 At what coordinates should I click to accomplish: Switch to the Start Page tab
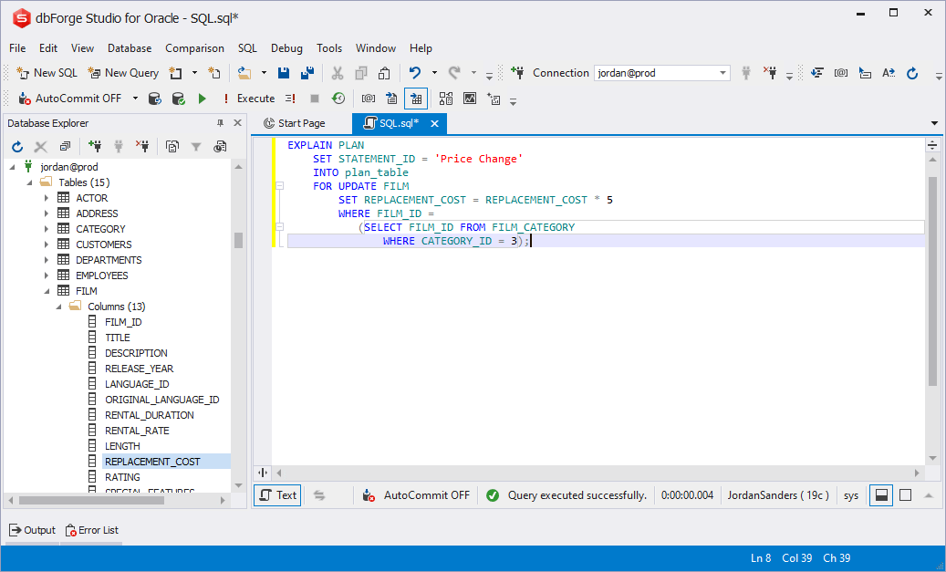tap(301, 121)
